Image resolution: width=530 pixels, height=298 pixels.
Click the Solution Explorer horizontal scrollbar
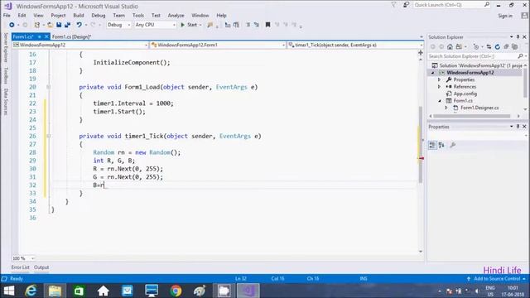(x=472, y=116)
